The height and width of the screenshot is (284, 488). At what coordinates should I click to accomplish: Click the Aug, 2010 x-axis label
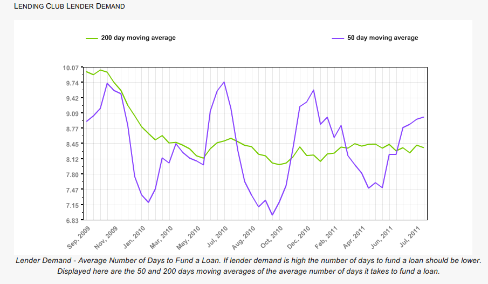(x=243, y=238)
